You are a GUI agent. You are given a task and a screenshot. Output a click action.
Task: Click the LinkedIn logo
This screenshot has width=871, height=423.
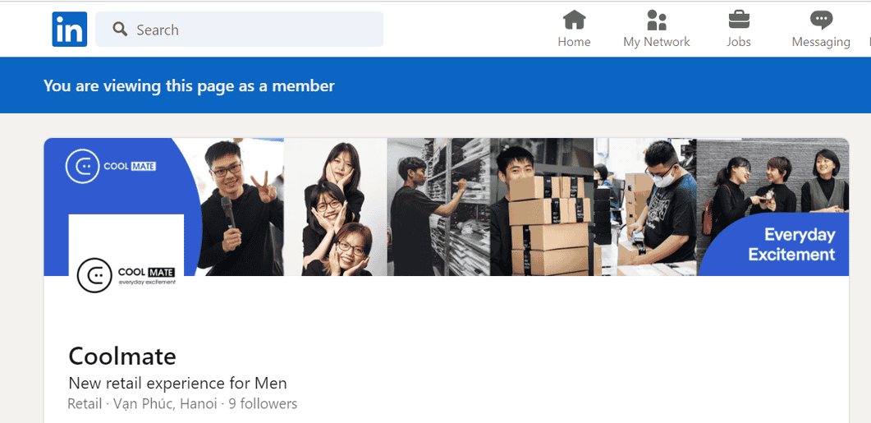pos(69,30)
